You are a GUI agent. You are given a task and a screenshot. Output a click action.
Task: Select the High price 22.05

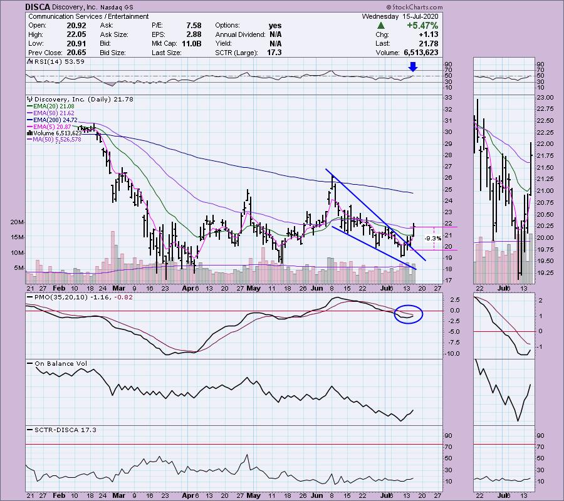coord(76,34)
